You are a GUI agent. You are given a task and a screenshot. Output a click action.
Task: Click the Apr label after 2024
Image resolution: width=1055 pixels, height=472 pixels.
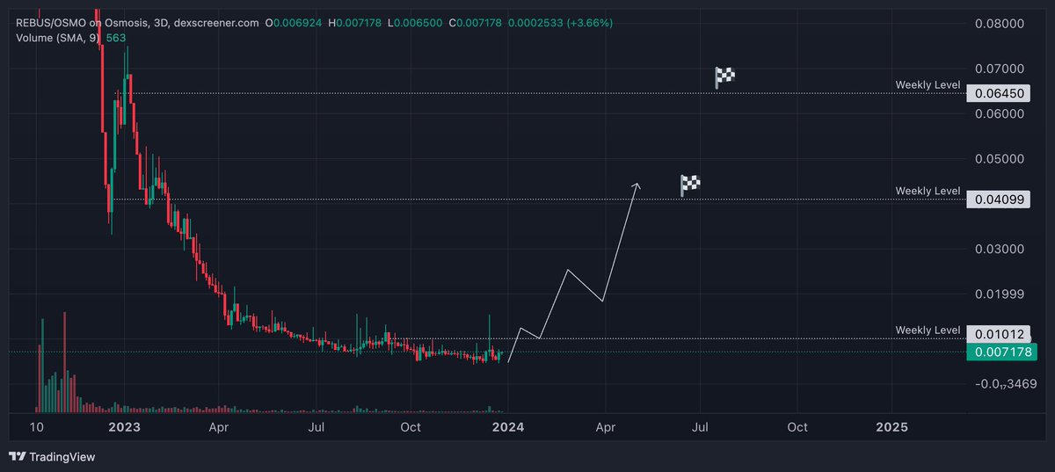coord(605,426)
